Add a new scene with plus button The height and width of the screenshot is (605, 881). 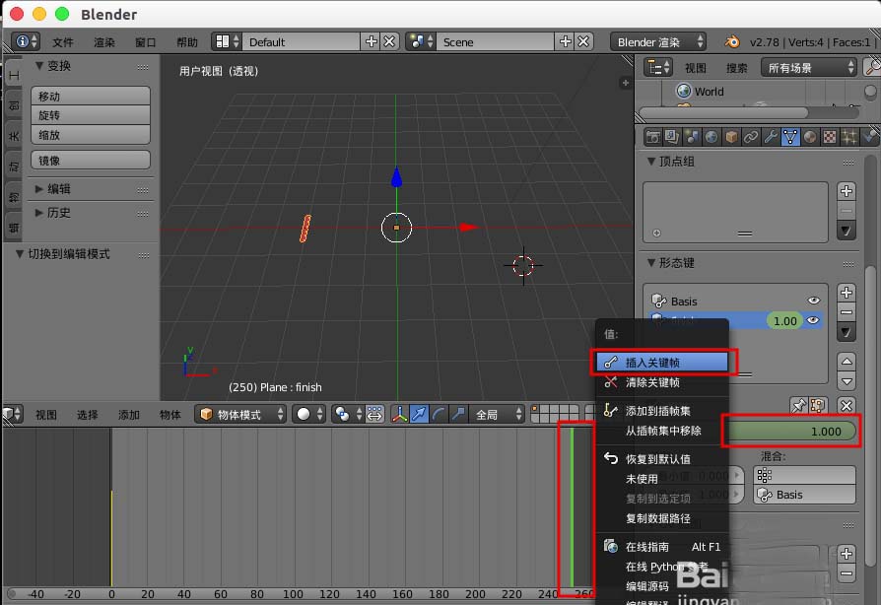(566, 41)
